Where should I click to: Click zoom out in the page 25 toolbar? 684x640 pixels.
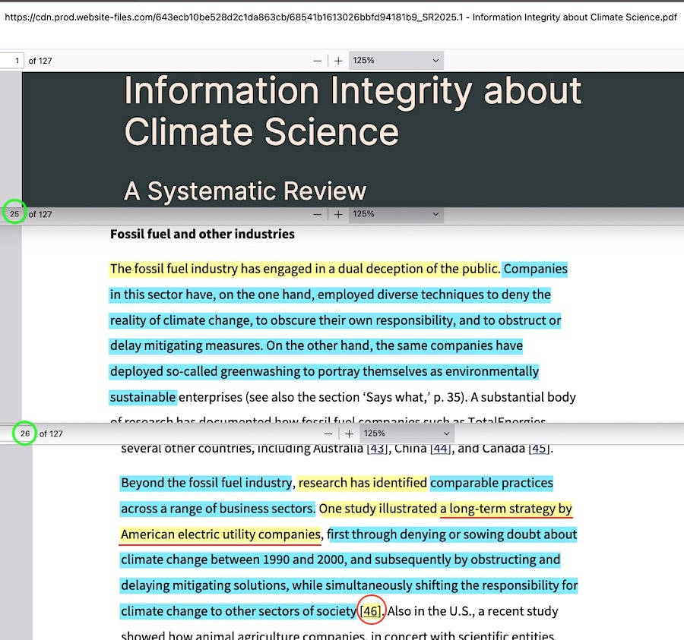(x=318, y=215)
